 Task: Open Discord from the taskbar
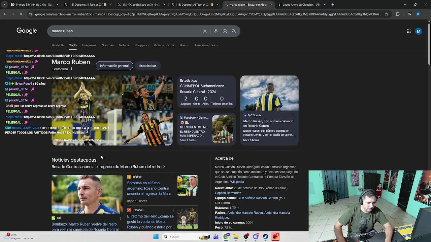tap(256, 237)
